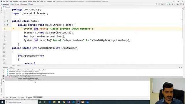Click the Messages tool window button
This screenshot has width=185, height=104.
tap(38, 97)
